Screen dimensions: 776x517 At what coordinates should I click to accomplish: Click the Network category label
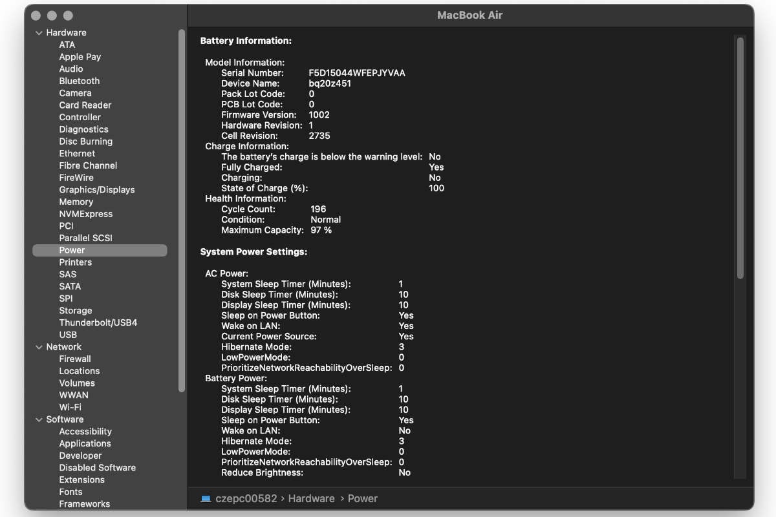tap(63, 347)
